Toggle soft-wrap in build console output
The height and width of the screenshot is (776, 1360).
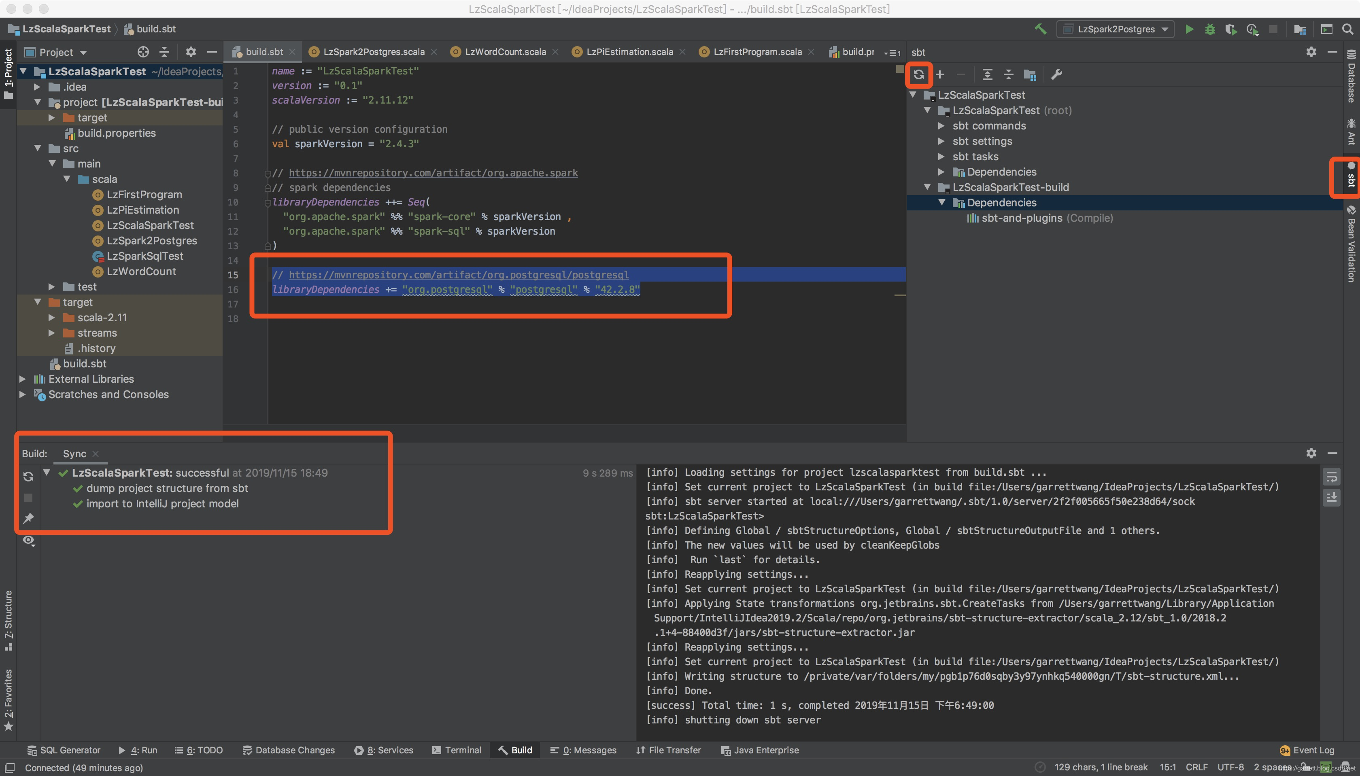pos(1331,477)
